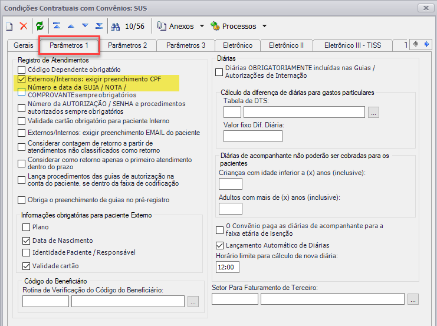Toggle Considerar contagem de retorno checkbox
The width and height of the screenshot is (437, 326).
point(21,147)
